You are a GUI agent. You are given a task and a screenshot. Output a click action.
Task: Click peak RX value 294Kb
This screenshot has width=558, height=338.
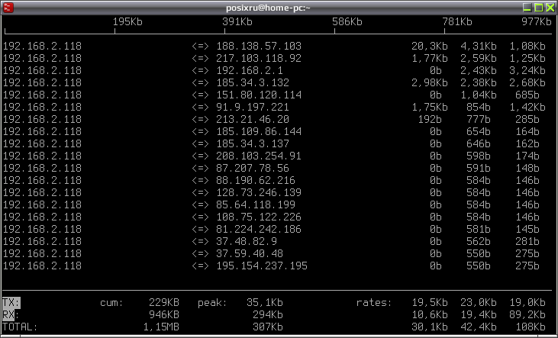(268, 315)
